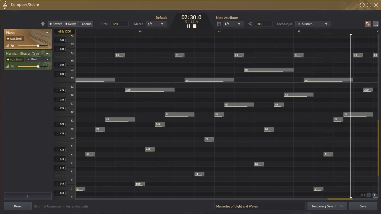This screenshot has height=214, width=381.
Task: Click the BPM input field showing 120
Action: tap(119, 24)
